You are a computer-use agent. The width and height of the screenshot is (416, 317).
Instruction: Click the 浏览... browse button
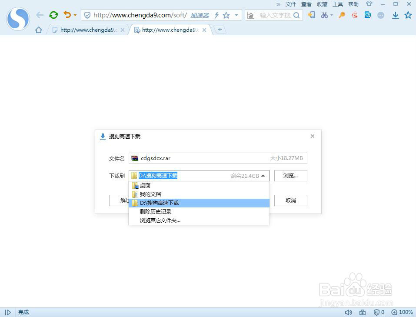tap(290, 176)
